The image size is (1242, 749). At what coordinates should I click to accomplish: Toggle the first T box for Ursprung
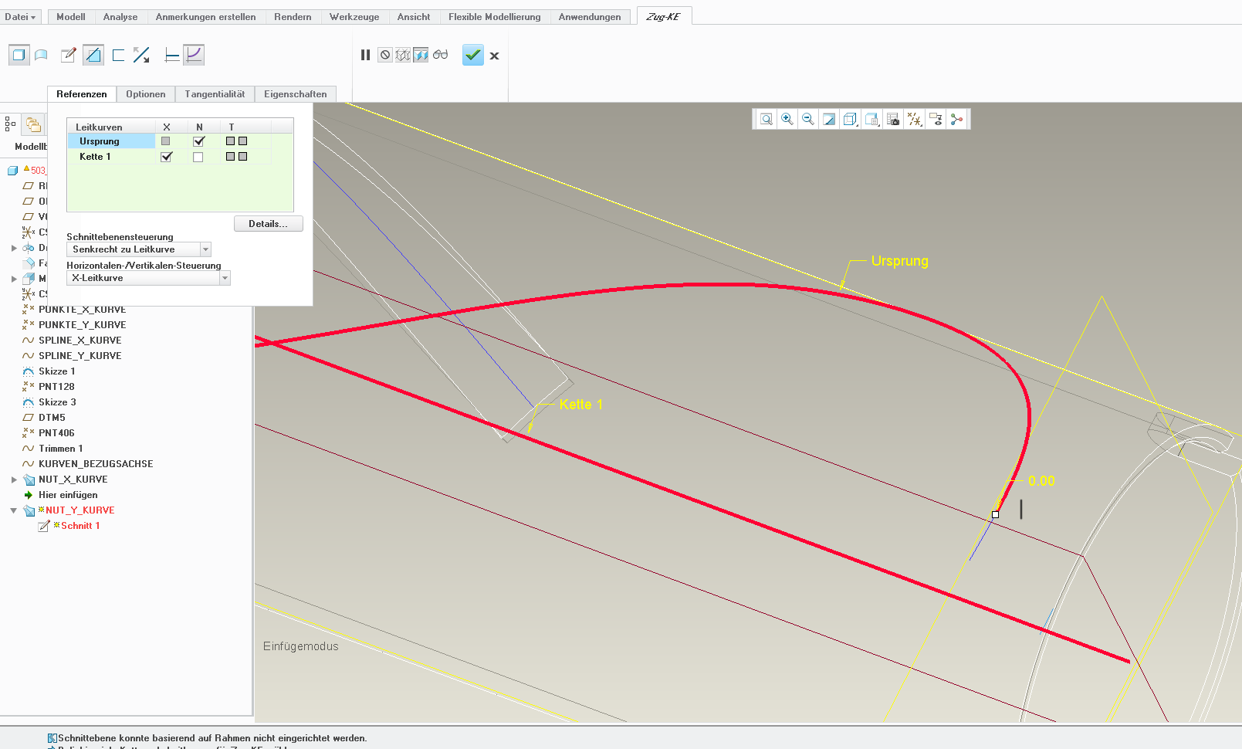(230, 141)
